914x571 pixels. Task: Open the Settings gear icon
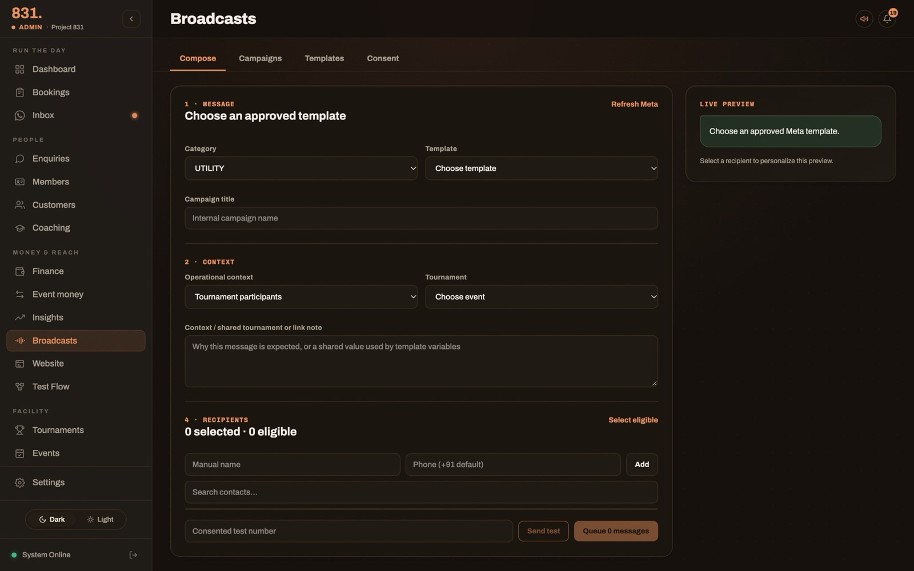[19, 482]
